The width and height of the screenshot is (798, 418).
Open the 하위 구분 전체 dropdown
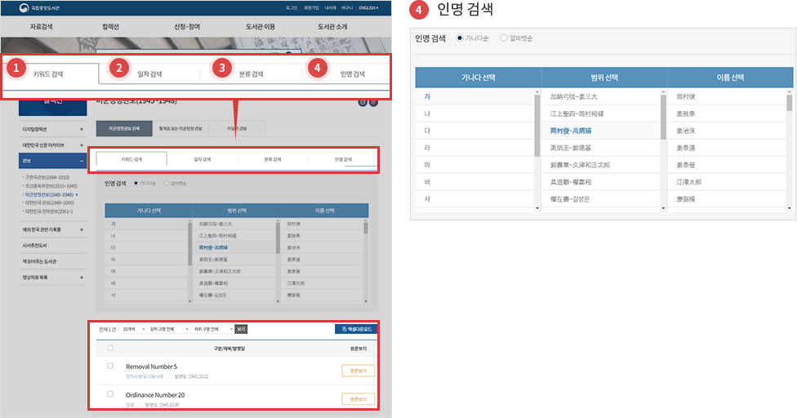[x=212, y=329]
